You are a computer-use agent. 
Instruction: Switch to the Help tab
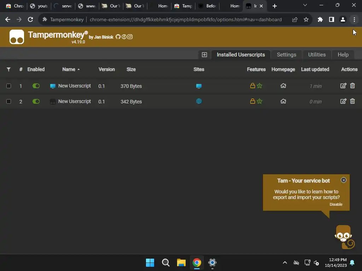pos(343,55)
